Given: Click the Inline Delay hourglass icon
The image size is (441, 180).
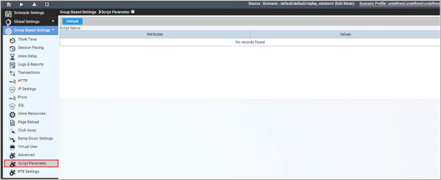Looking at the screenshot, I should (12, 57).
